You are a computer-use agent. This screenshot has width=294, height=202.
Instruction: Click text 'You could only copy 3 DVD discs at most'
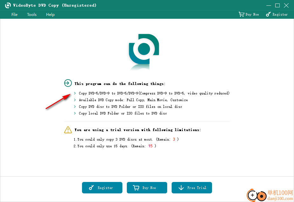[115, 139]
